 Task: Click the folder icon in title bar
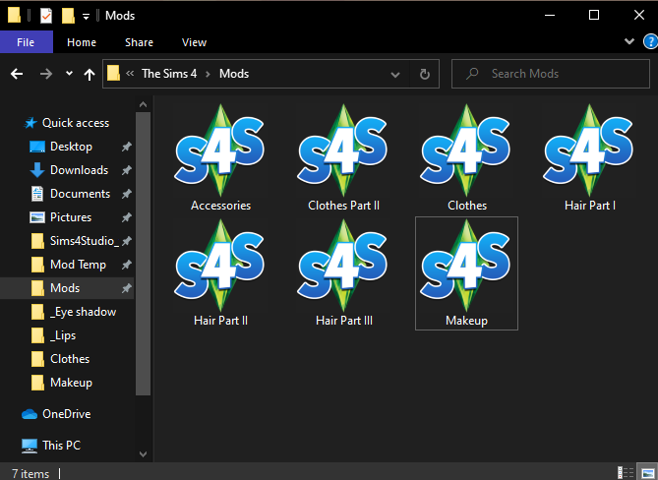pos(14,16)
